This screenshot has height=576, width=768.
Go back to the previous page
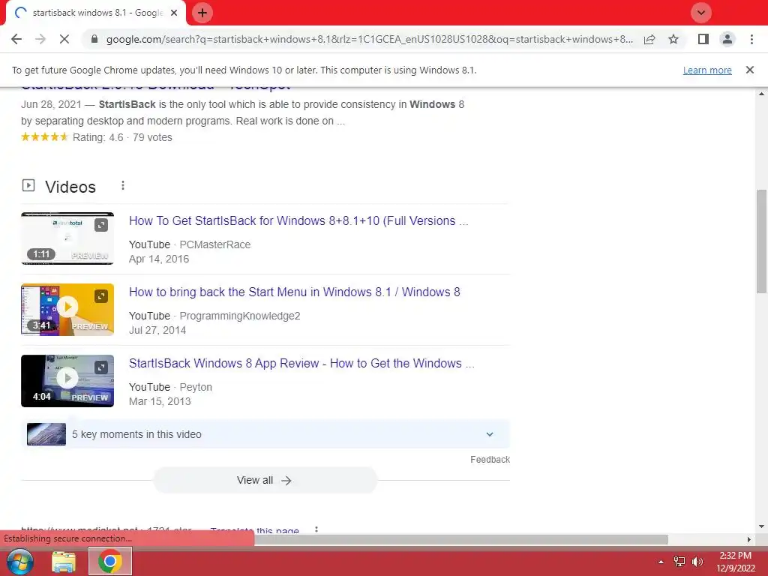coord(16,39)
